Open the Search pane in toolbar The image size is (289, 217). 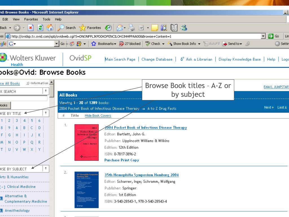click(x=67, y=28)
